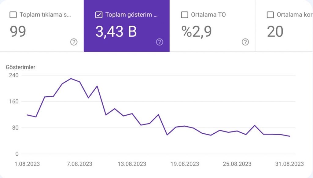
Task: Pick the 19.08.2023 date label
Action: click(184, 164)
